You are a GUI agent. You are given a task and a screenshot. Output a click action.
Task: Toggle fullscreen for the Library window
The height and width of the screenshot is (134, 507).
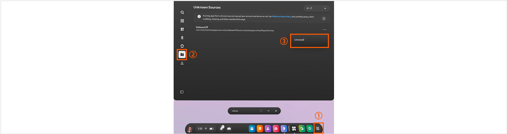[x=261, y=111]
